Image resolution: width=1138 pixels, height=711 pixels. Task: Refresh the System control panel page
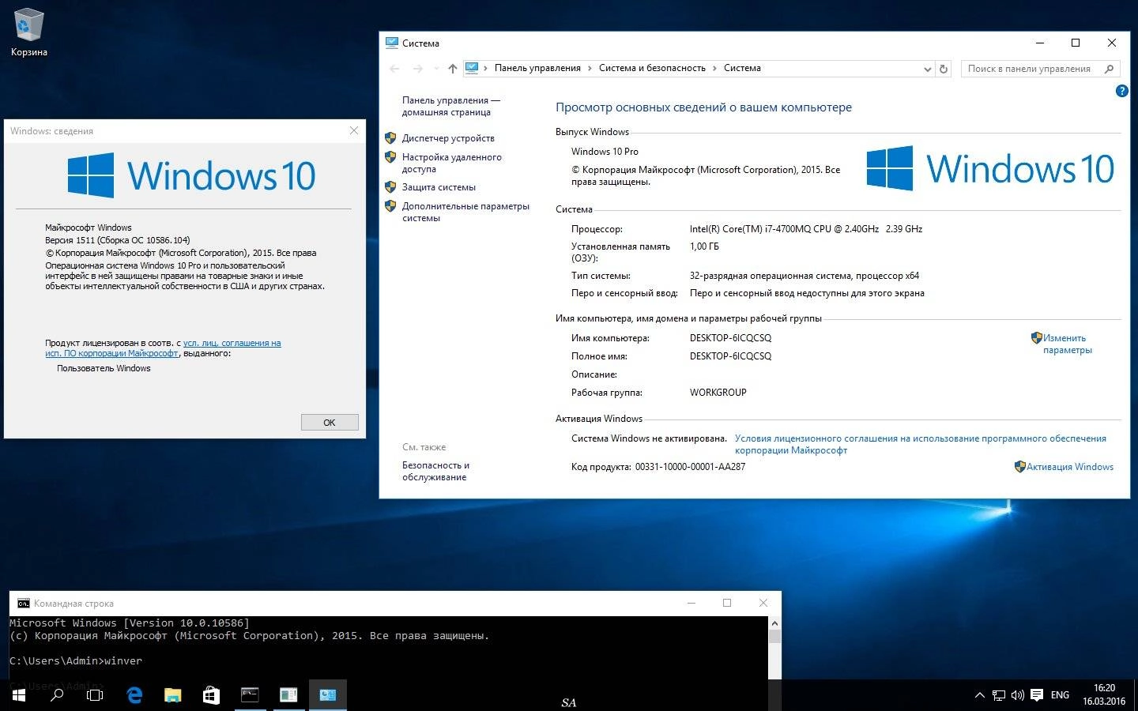(x=943, y=69)
